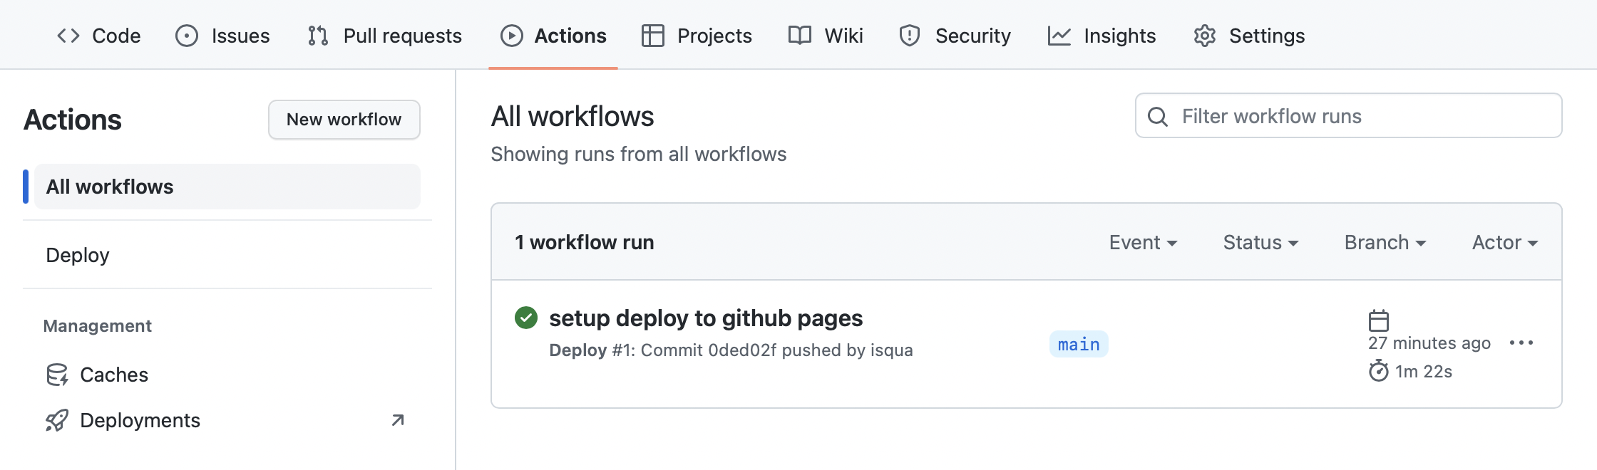Click the stopwatch icon next to 1m 22s
This screenshot has width=1597, height=470.
click(1379, 371)
